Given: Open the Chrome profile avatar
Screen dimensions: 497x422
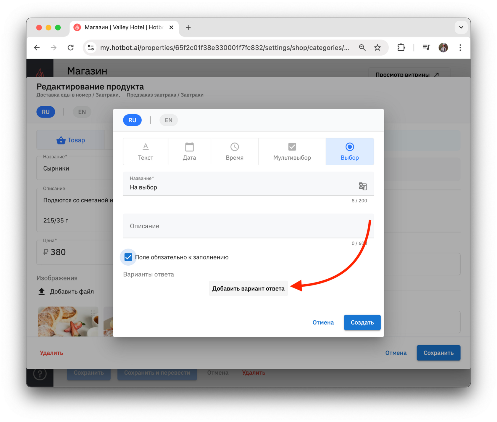Looking at the screenshot, I should coord(443,47).
